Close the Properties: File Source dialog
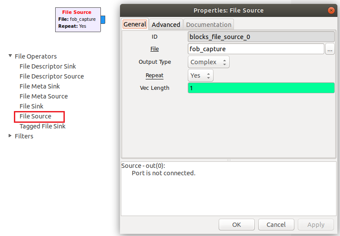The width and height of the screenshot is (340, 236). (x=331, y=10)
